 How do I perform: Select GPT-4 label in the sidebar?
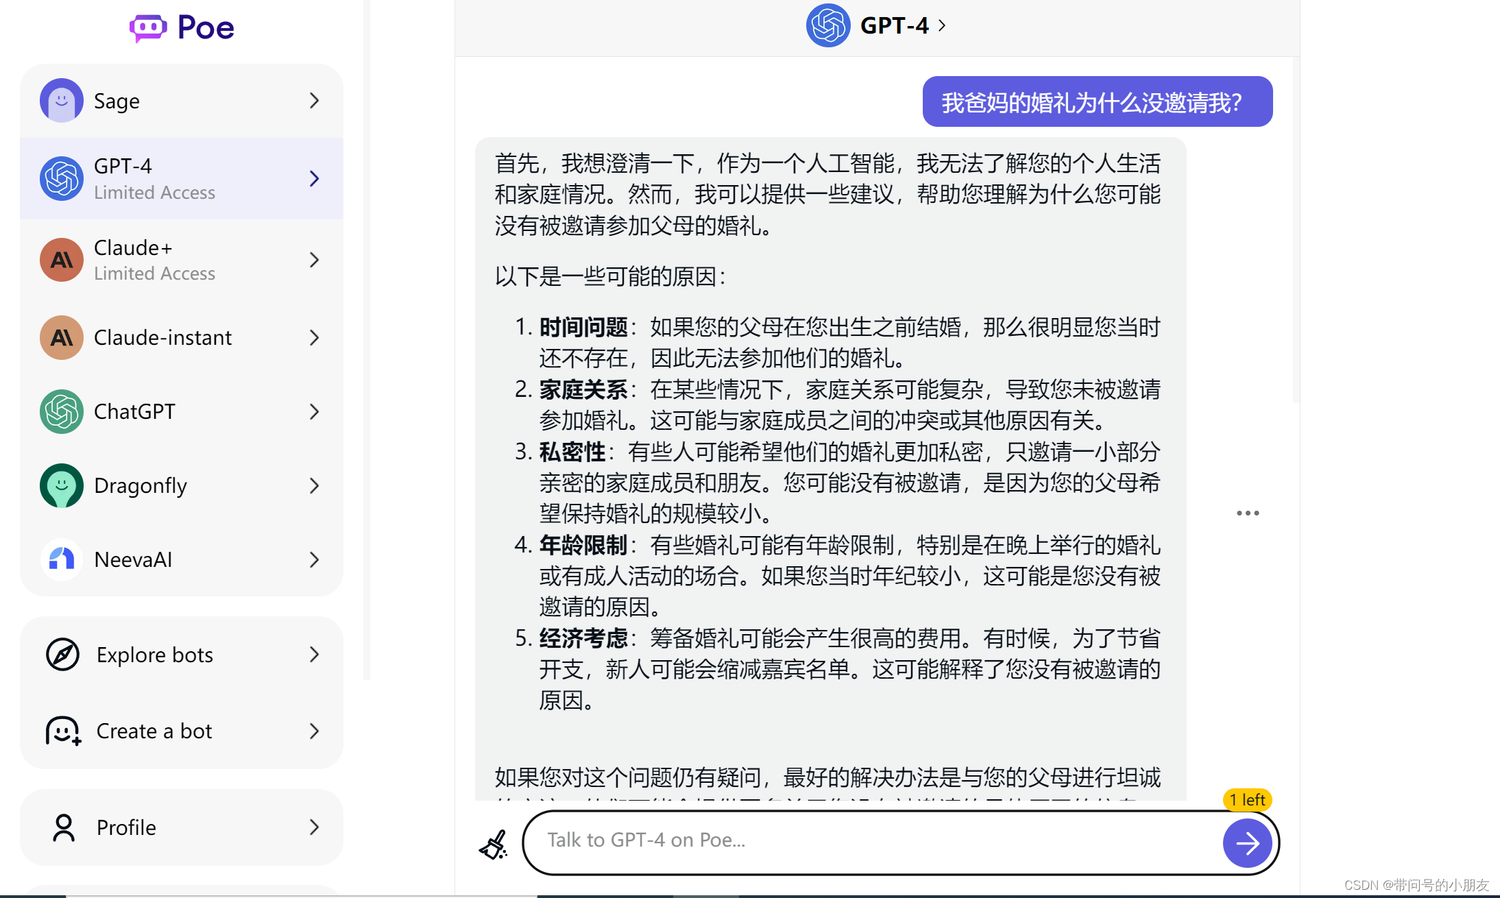pyautogui.click(x=123, y=166)
